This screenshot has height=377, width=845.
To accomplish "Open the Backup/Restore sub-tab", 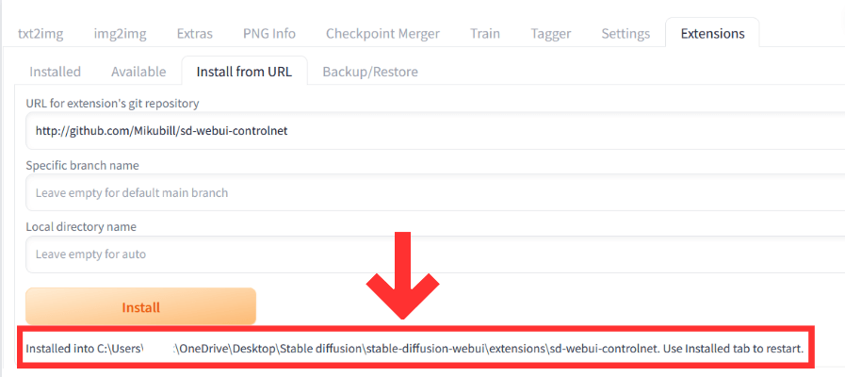I will coord(370,72).
